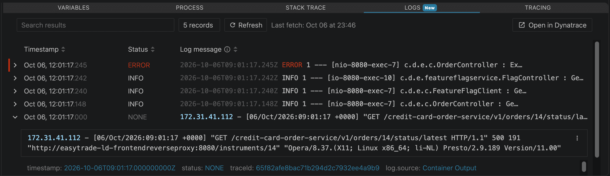This screenshot has width=610, height=176.
Task: Open the PROCESS tab
Action: pyautogui.click(x=189, y=8)
